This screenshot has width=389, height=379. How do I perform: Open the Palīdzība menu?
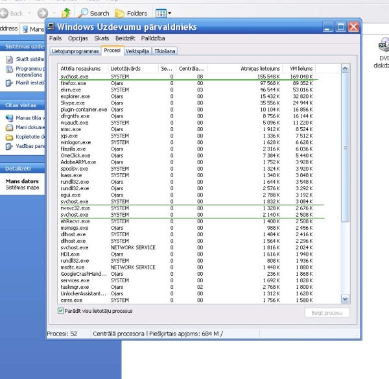click(153, 38)
